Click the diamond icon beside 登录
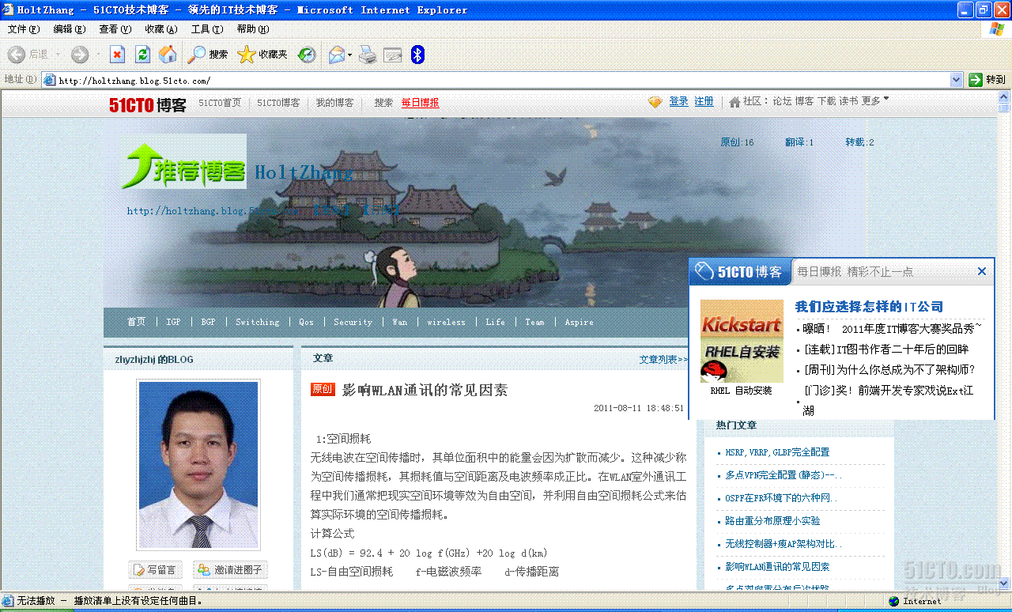This screenshot has width=1012, height=612. 655,102
